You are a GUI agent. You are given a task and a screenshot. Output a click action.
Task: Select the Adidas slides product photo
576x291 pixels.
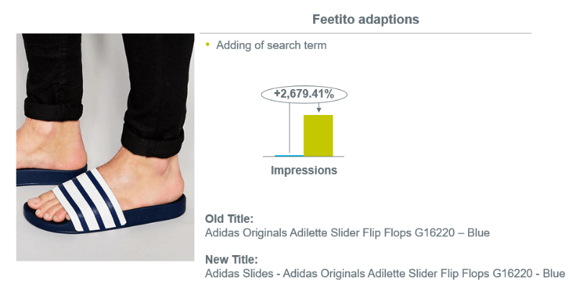105,147
